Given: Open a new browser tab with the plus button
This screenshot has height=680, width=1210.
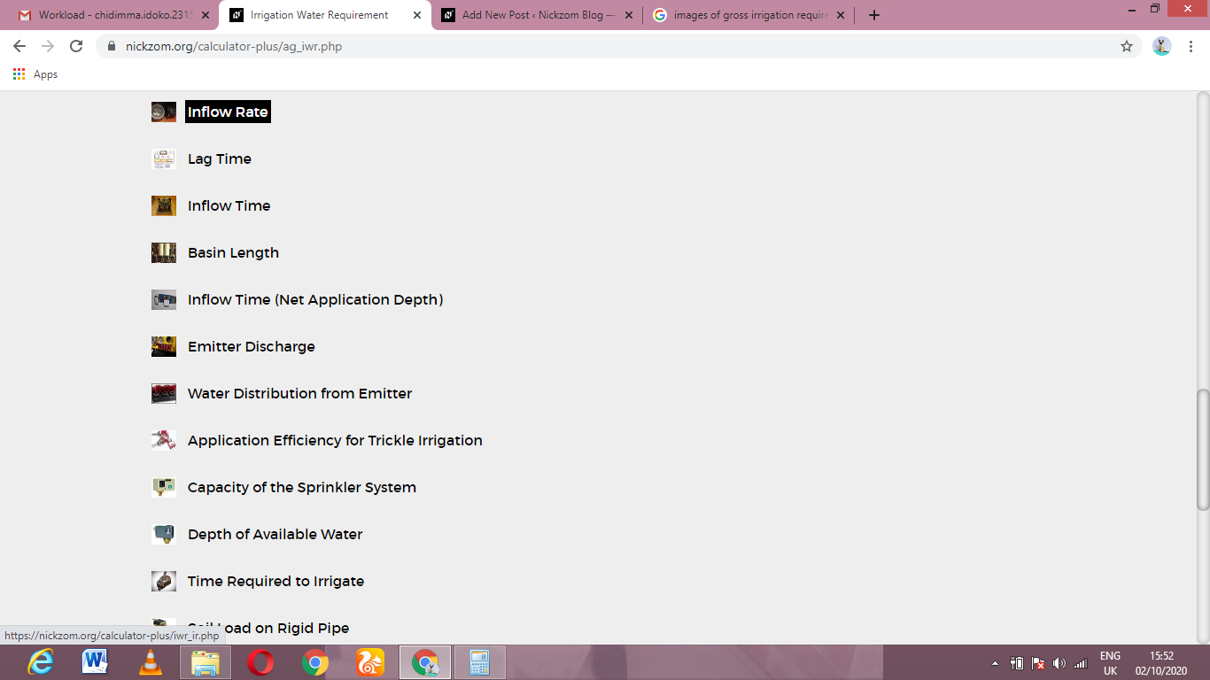Looking at the screenshot, I should (x=874, y=15).
